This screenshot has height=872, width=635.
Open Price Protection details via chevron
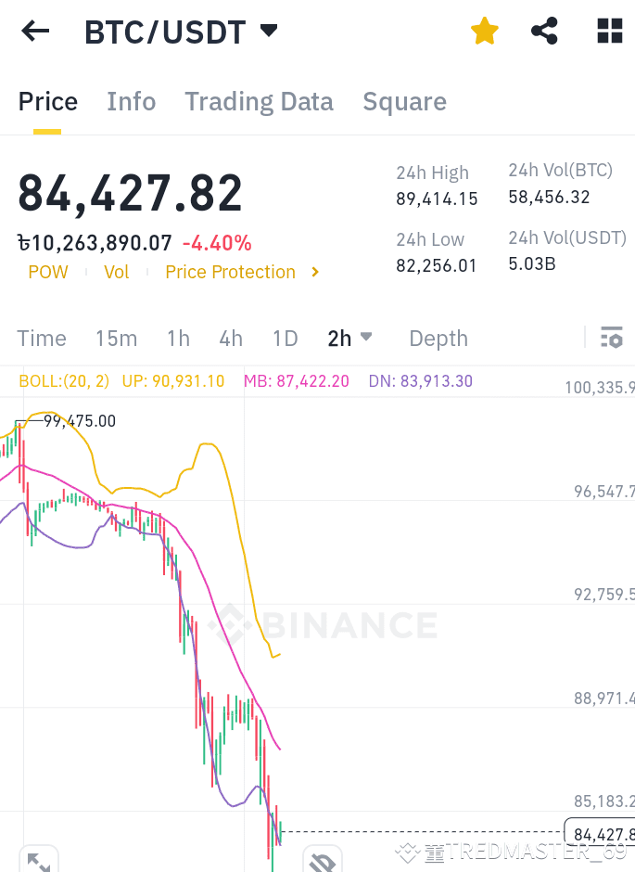click(314, 272)
